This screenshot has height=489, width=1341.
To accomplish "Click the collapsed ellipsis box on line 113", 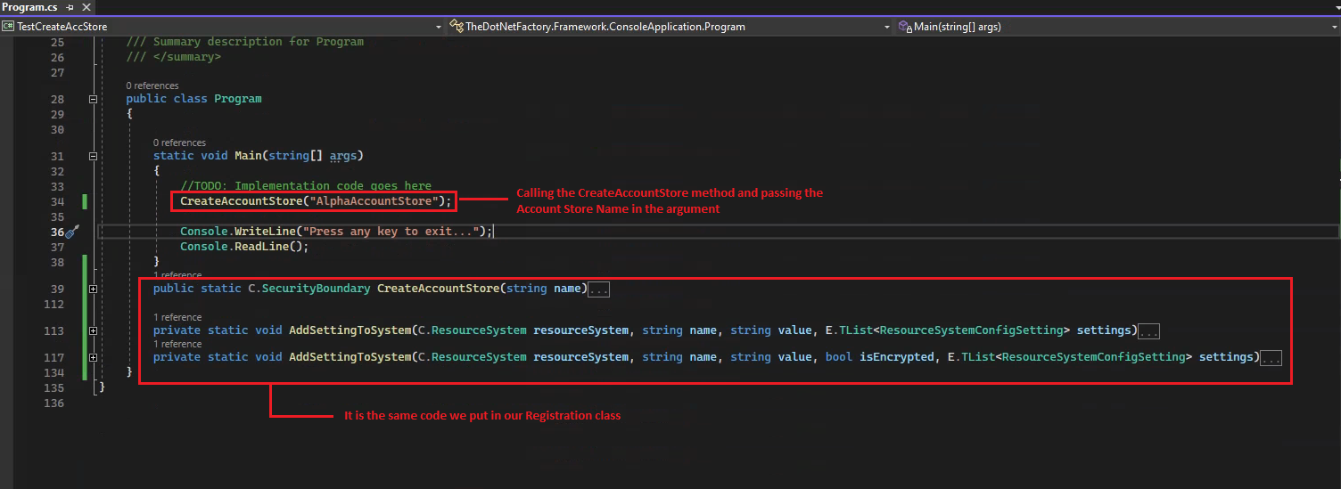I will click(x=1149, y=331).
